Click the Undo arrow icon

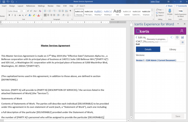8,2
